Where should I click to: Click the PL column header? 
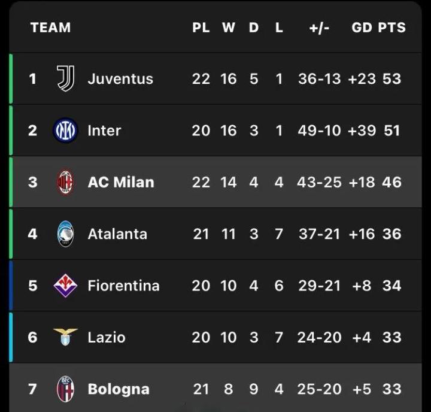coord(201,28)
